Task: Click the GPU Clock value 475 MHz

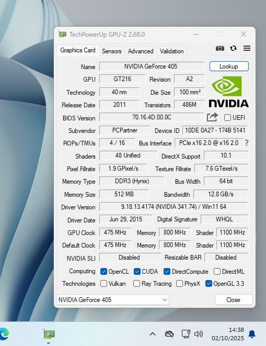Action: click(x=115, y=232)
